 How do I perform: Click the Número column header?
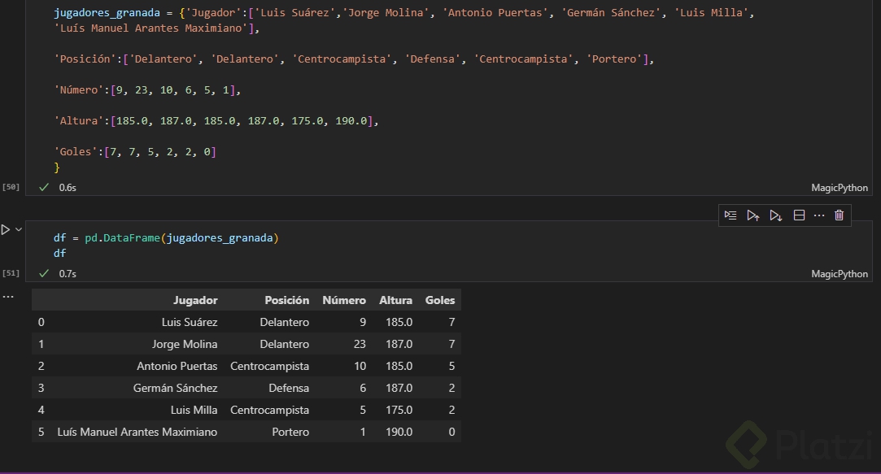click(x=344, y=300)
